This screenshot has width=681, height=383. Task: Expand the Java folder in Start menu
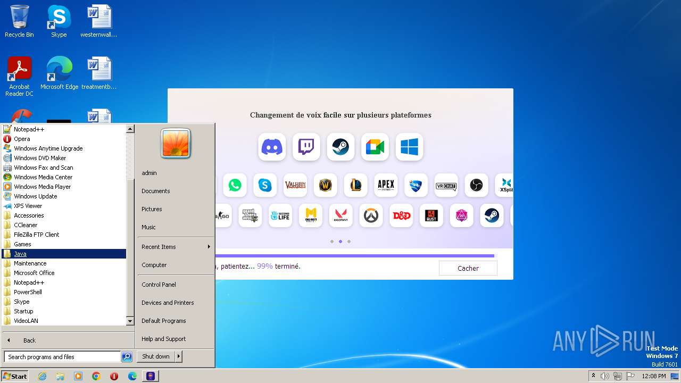point(64,254)
